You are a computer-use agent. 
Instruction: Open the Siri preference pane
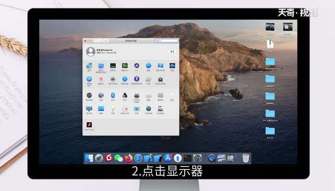pyautogui.click(x=137, y=65)
